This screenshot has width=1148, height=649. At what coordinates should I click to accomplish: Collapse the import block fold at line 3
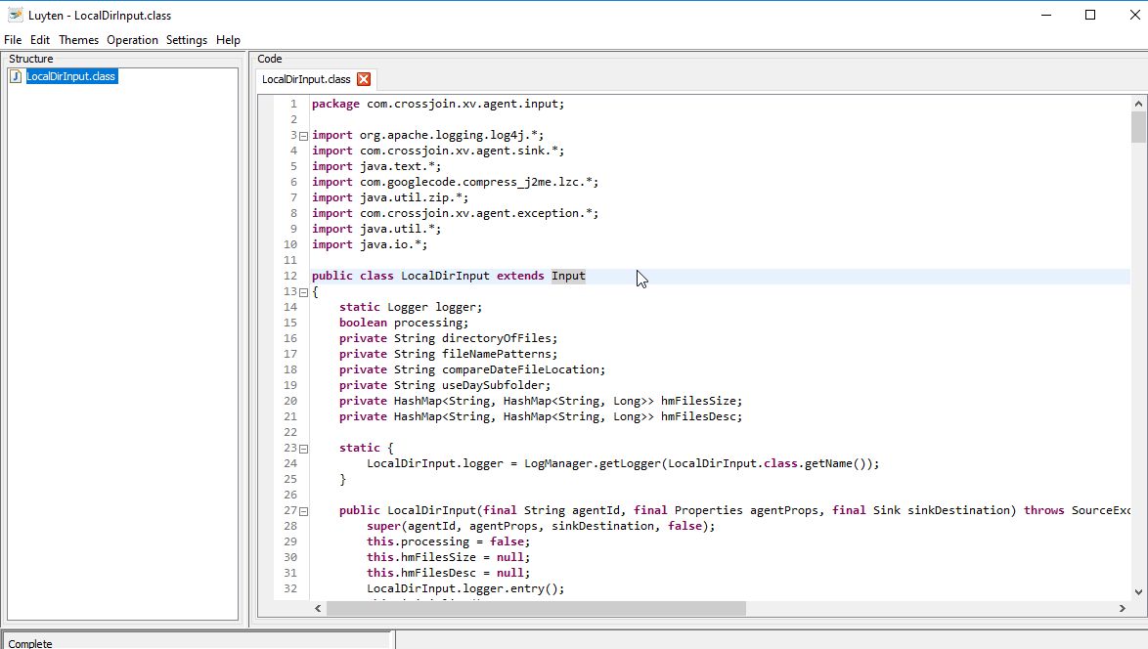pyautogui.click(x=303, y=136)
